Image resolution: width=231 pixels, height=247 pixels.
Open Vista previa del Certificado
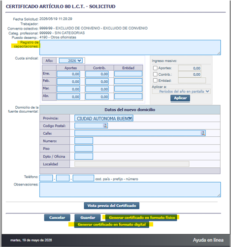tap(112, 206)
